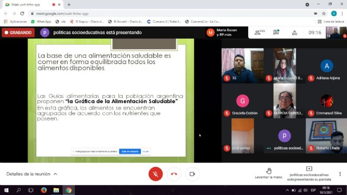347x195 pixels.
Task: Open Chrome three-dot menu
Action: 342,13
